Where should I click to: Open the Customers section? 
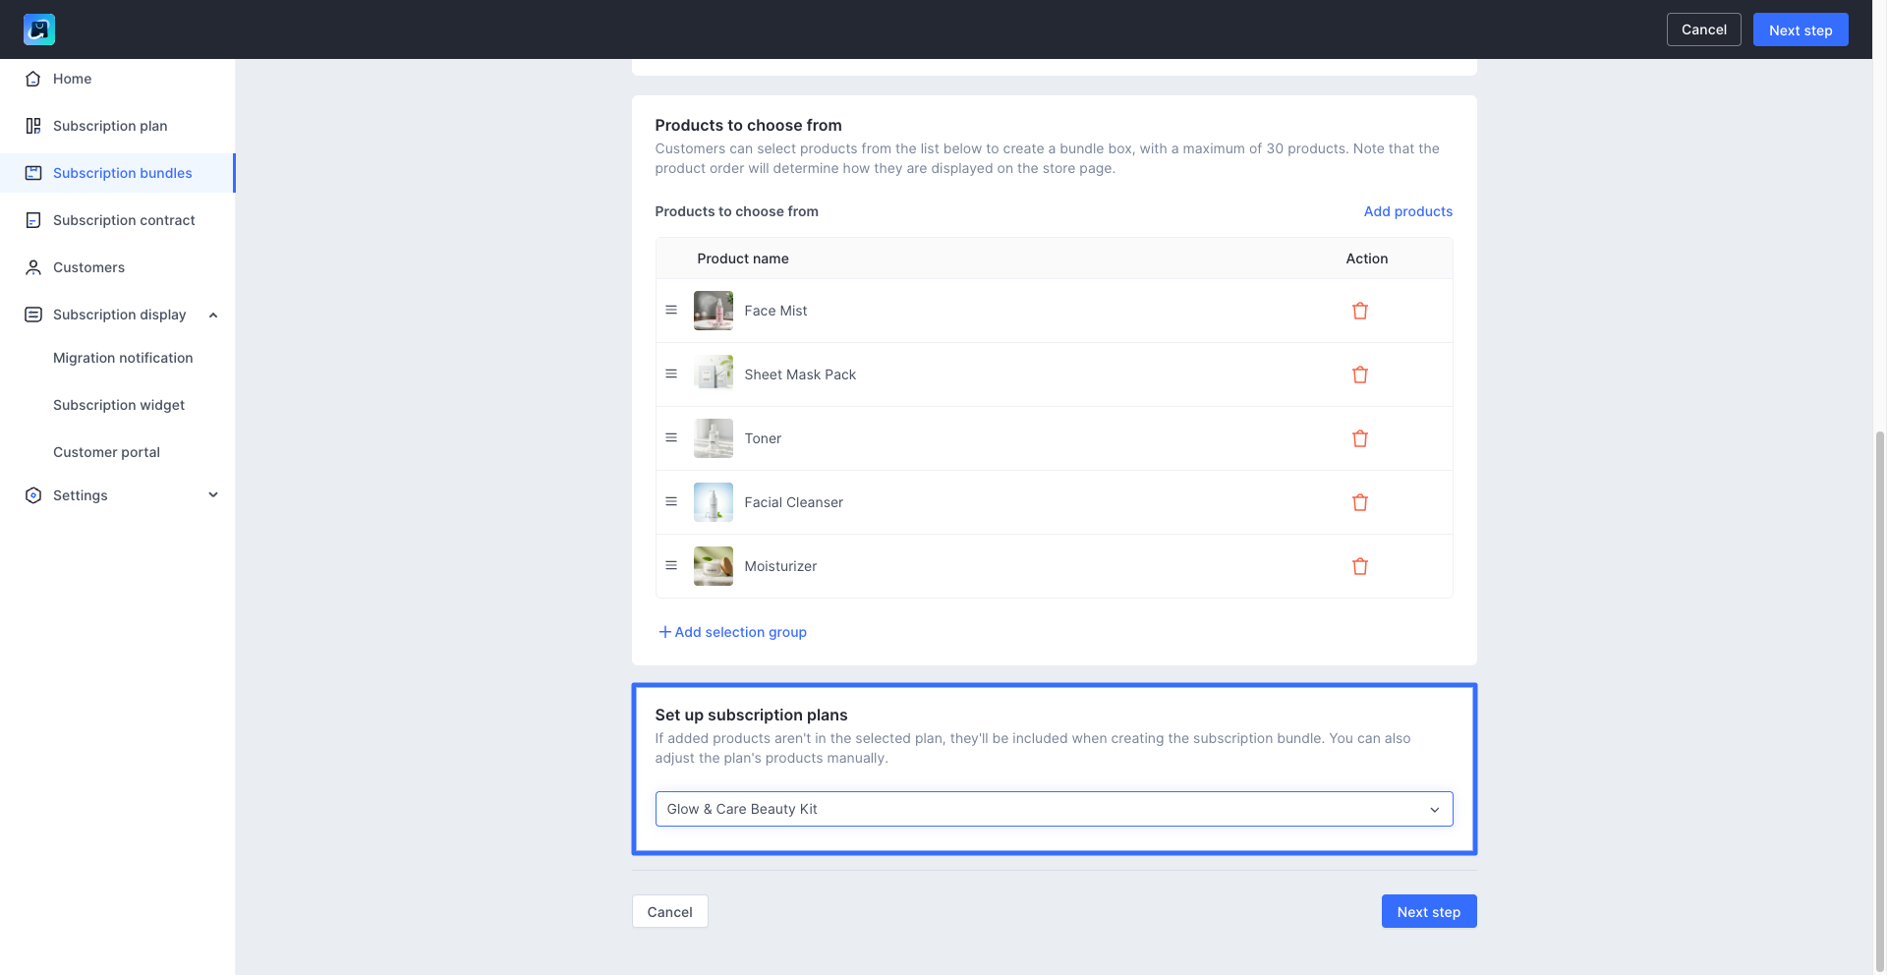tap(88, 267)
